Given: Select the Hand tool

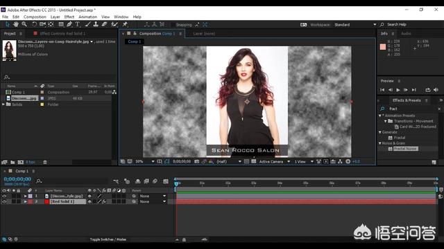Looking at the screenshot, I should point(16,25).
